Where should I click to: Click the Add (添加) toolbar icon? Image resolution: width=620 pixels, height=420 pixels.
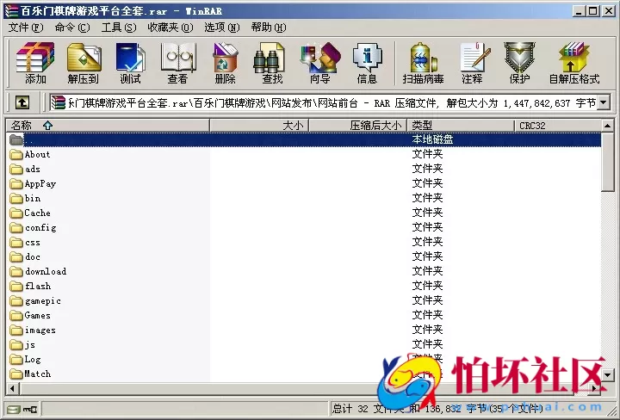click(x=35, y=63)
